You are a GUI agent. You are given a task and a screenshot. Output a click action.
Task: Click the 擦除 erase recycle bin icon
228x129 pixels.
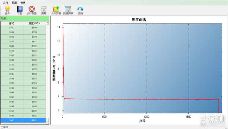tap(44, 9)
